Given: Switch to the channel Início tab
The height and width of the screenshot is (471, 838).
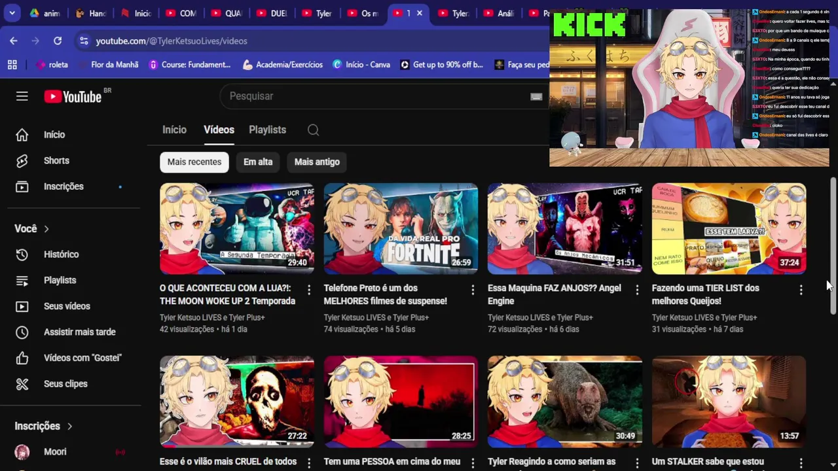Looking at the screenshot, I should 174,130.
